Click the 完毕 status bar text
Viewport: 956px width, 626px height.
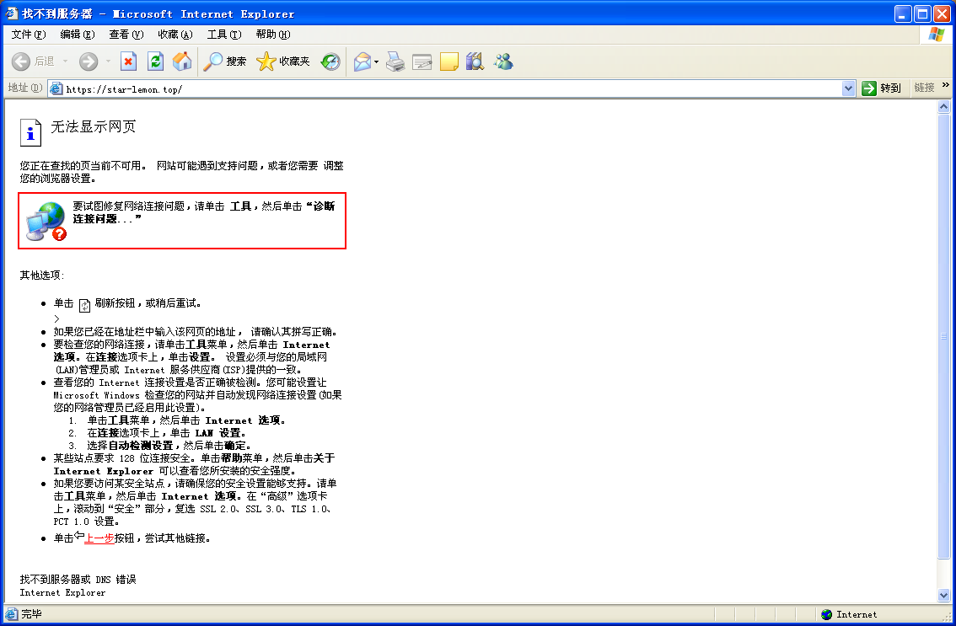[32, 614]
